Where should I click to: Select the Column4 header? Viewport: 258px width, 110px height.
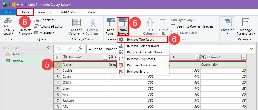point(223,58)
